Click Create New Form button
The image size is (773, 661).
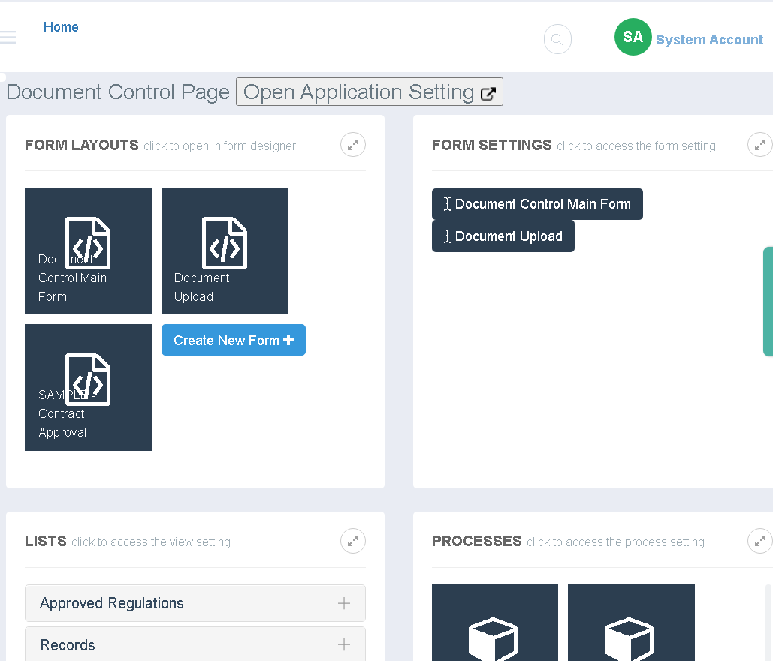pyautogui.click(x=233, y=340)
